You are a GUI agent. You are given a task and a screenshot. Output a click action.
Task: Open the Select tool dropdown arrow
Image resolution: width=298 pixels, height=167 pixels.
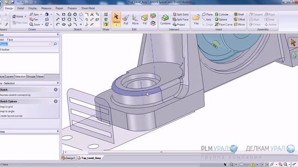(116, 25)
